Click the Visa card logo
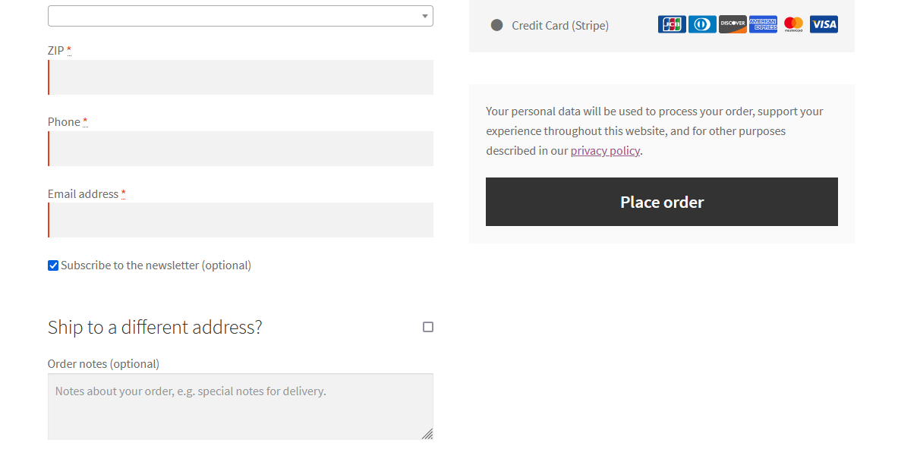This screenshot has width=898, height=468. [824, 24]
